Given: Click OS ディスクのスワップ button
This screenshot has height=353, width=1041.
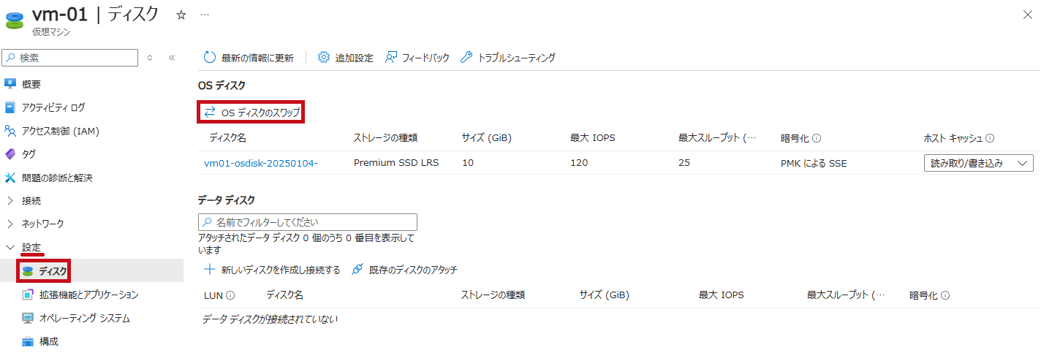Looking at the screenshot, I should [251, 112].
